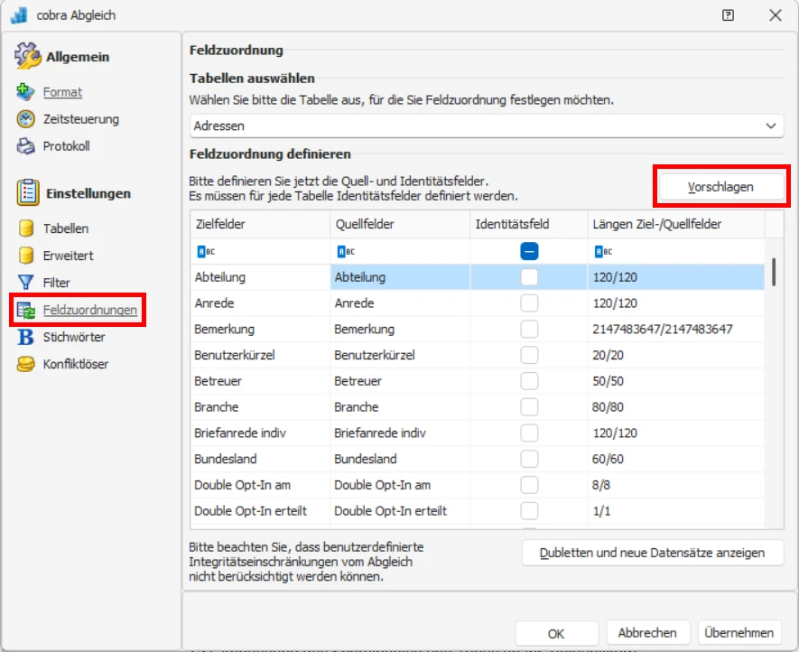Check Identitätsfeld for Anrede
Screen dimensions: 799x652
(x=529, y=303)
